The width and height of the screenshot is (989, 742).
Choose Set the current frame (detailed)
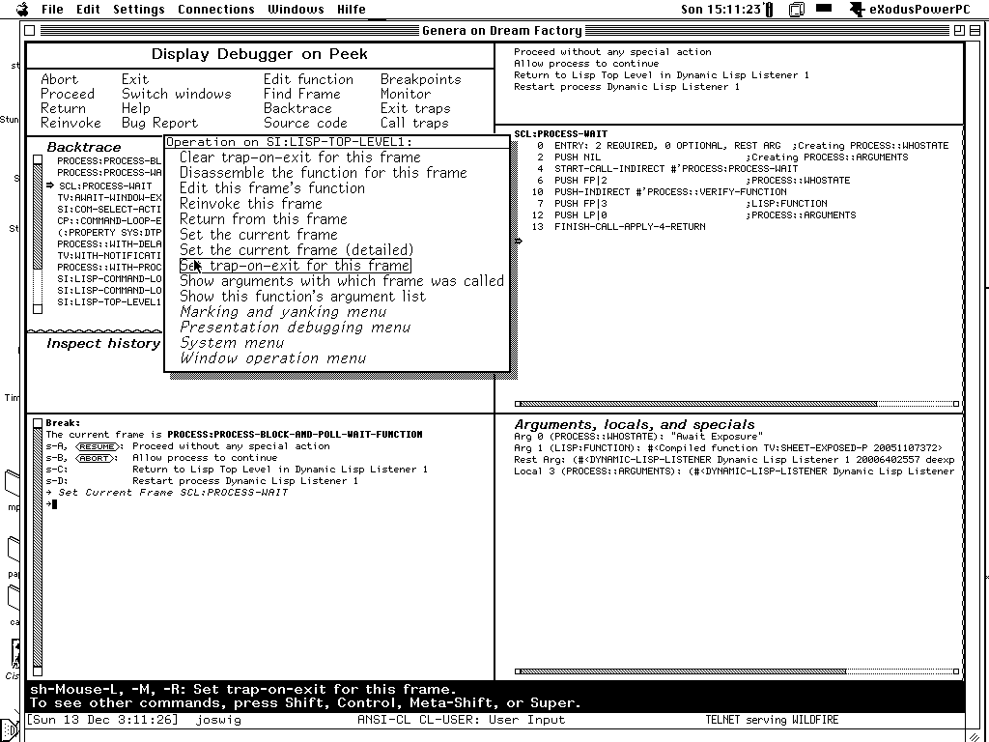[297, 250]
